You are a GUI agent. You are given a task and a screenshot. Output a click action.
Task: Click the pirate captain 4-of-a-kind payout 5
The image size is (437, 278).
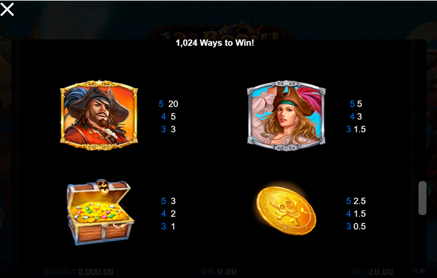coord(173,116)
